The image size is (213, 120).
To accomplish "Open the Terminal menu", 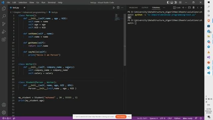I will tap(52, 2).
